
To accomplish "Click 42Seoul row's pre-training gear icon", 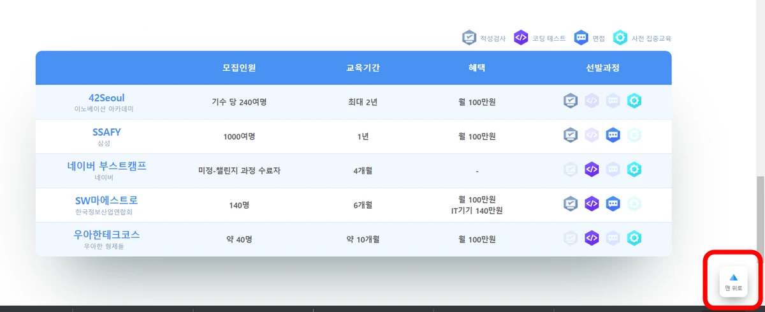I will 634,101.
